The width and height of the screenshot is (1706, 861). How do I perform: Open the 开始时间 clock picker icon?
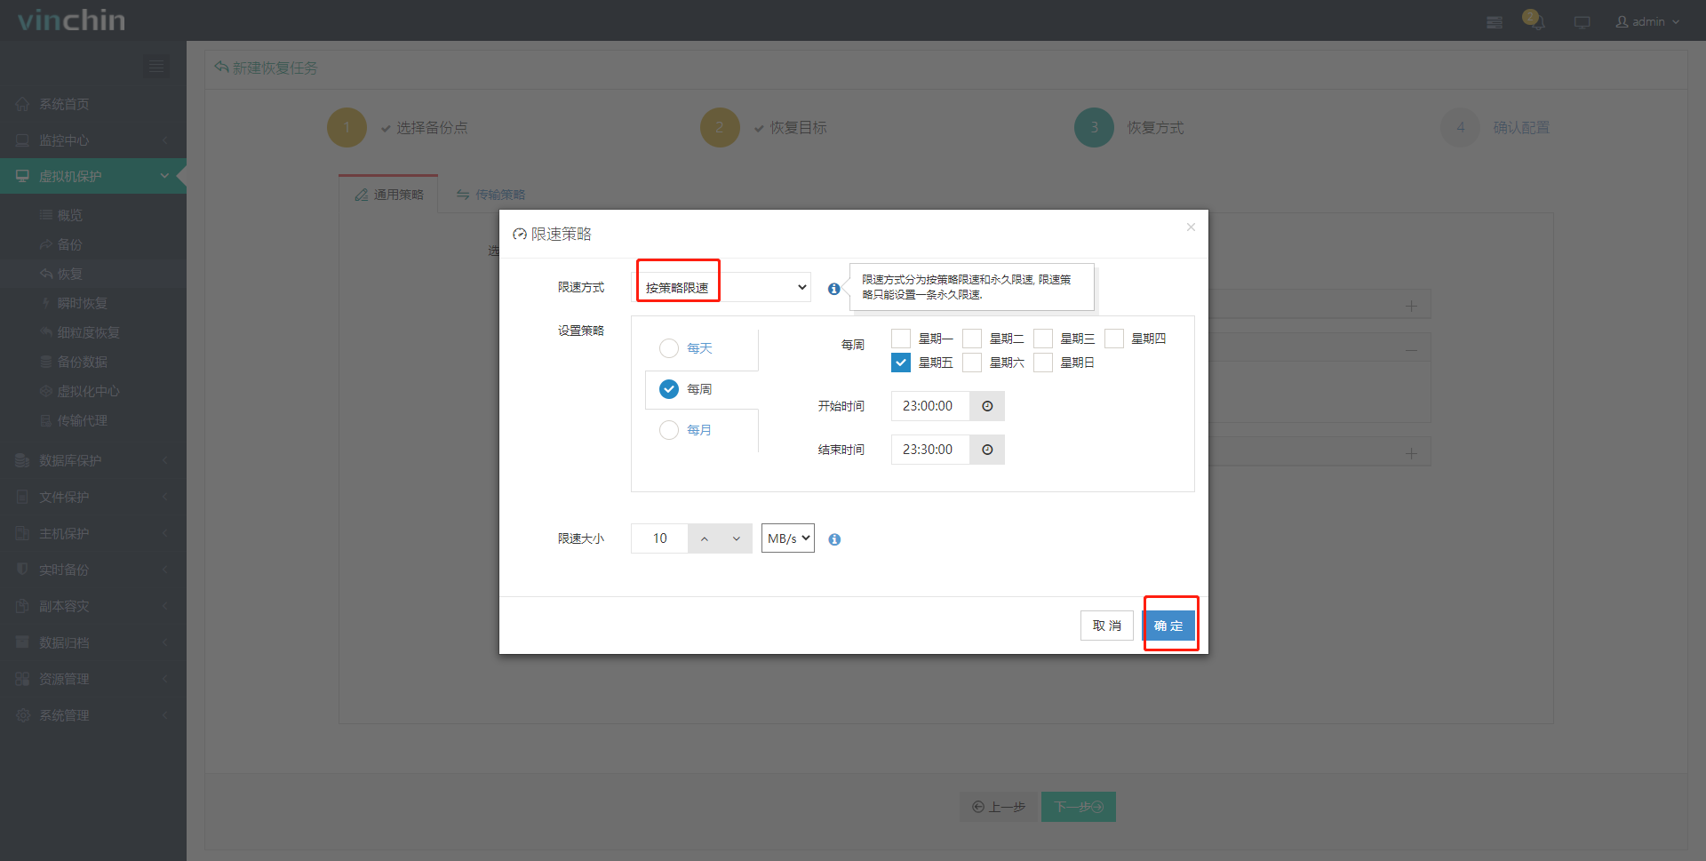coord(986,406)
